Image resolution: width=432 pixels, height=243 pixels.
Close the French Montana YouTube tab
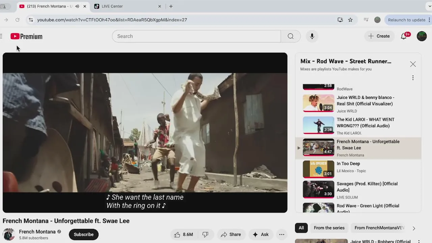(x=85, y=6)
